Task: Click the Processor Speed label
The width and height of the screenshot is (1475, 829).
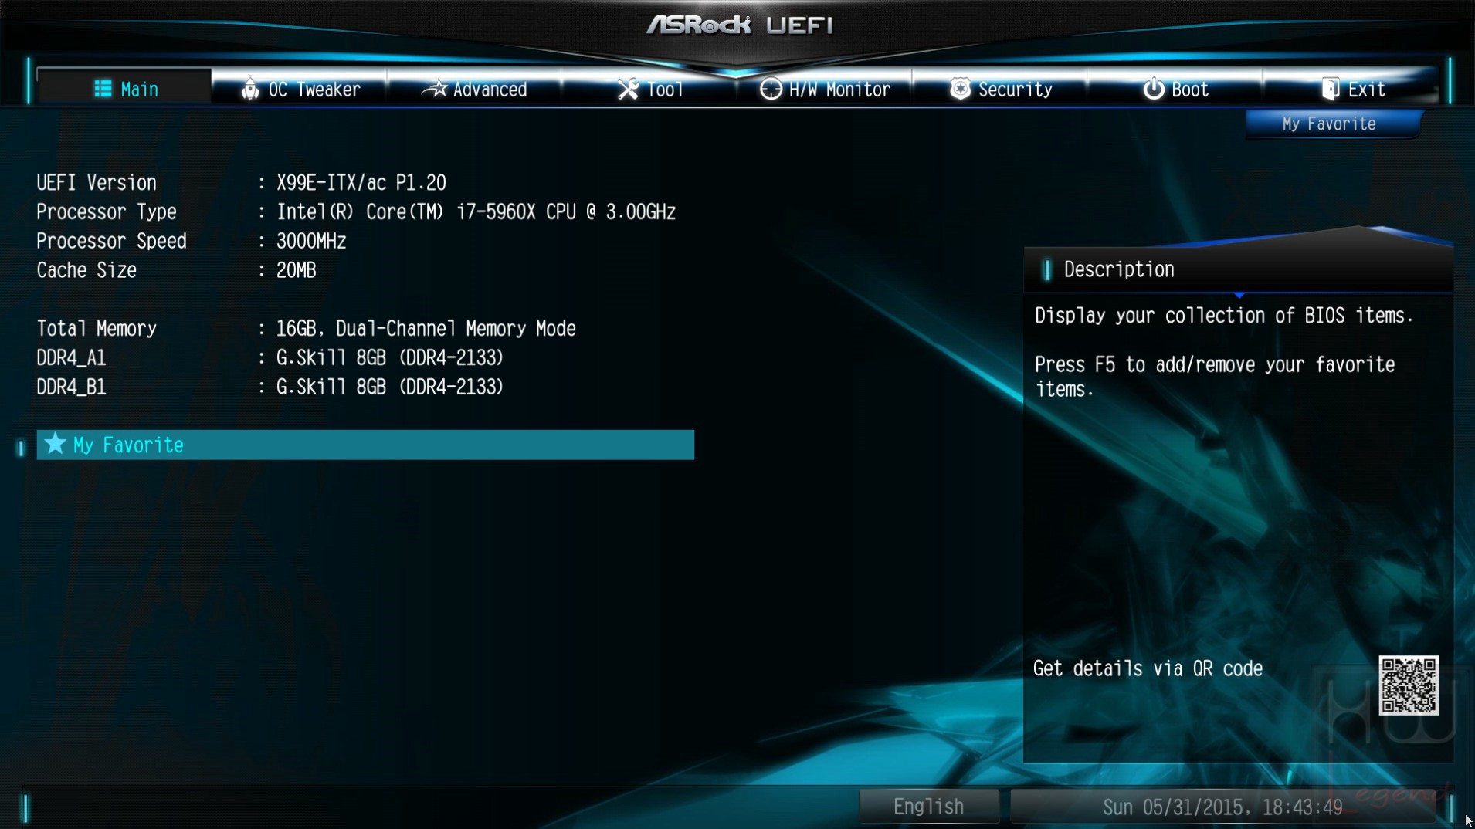Action: tap(111, 242)
